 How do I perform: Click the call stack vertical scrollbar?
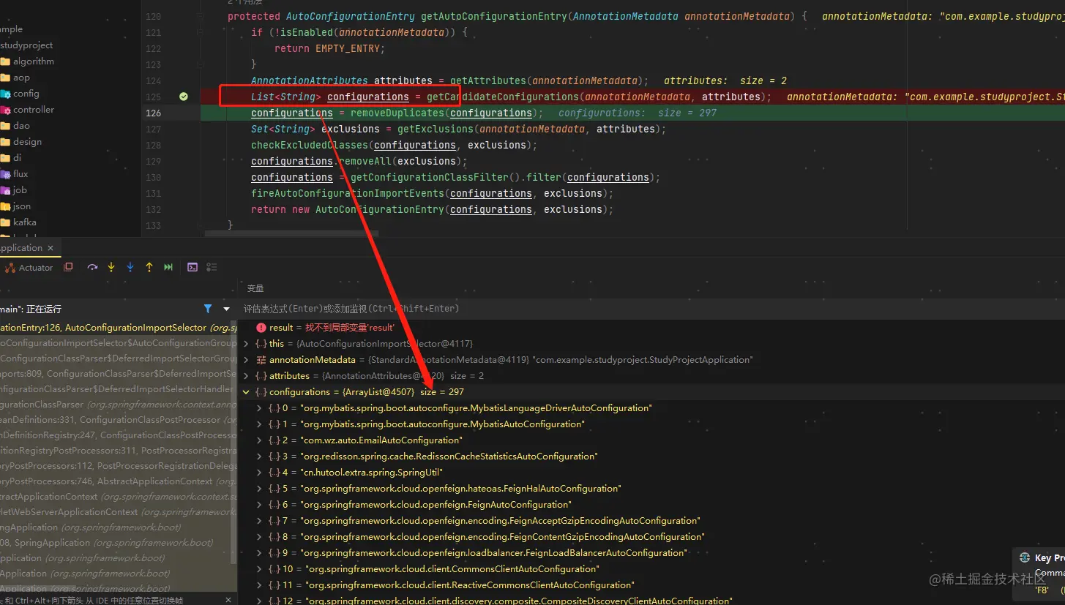(234, 443)
